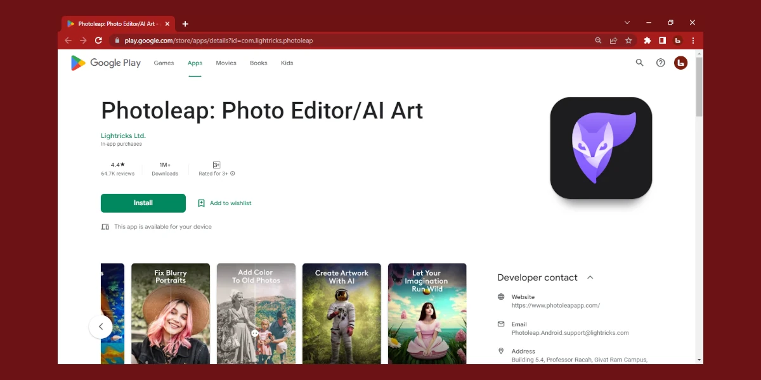Click the scrollbar up arrow
The width and height of the screenshot is (761, 380).
(x=699, y=53)
